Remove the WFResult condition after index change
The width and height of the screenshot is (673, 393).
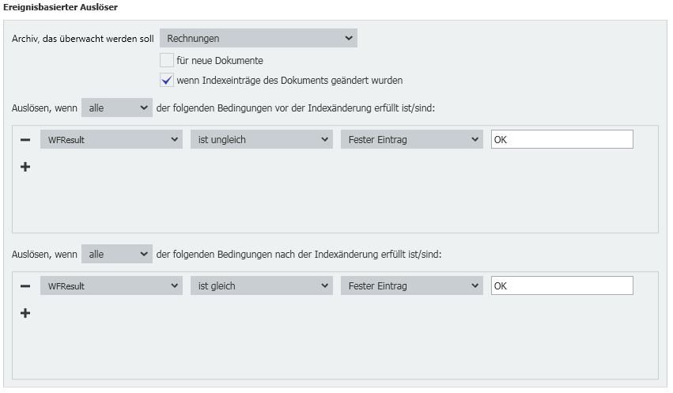25,286
